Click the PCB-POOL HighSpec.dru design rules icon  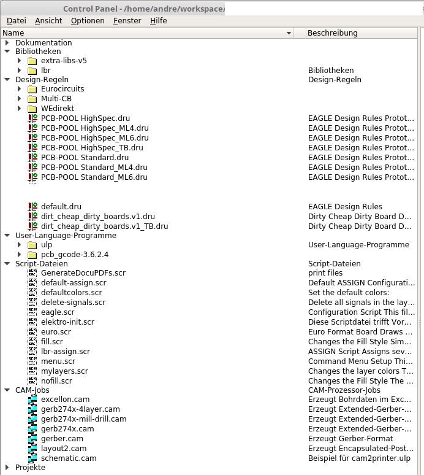[x=32, y=118]
